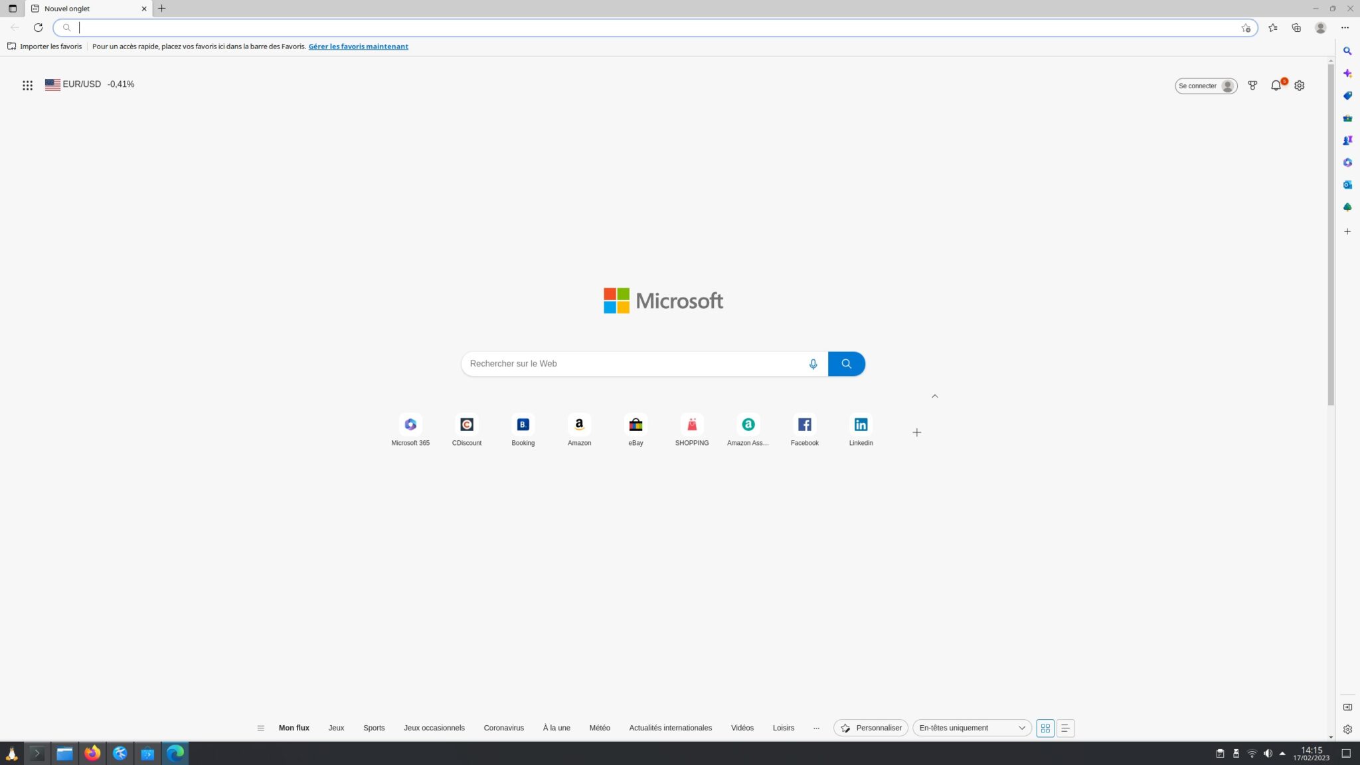Screen dimensions: 1360x765
Task: Click the voice search microphone
Action: click(813, 363)
